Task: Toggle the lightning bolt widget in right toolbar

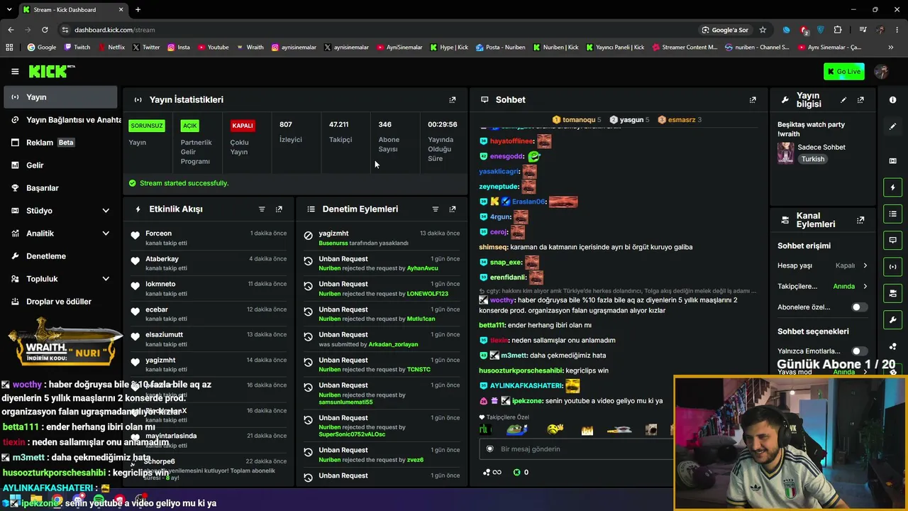Action: pyautogui.click(x=892, y=187)
